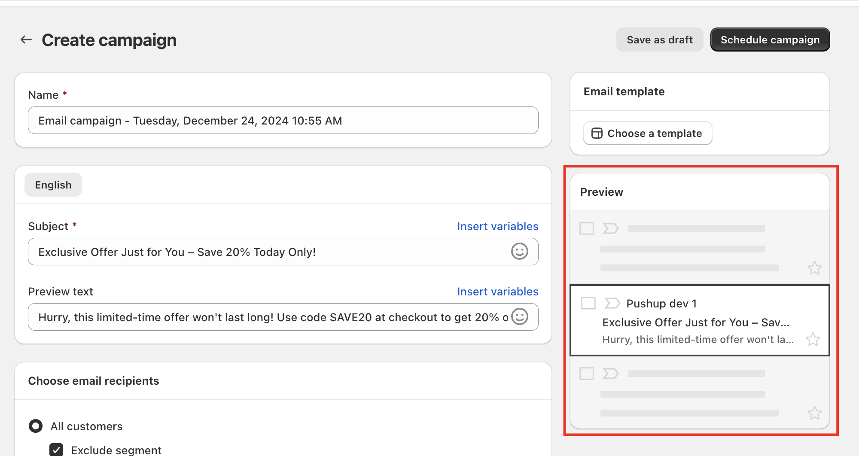
Task: Click the star on the top placeholder email
Action: 814,268
